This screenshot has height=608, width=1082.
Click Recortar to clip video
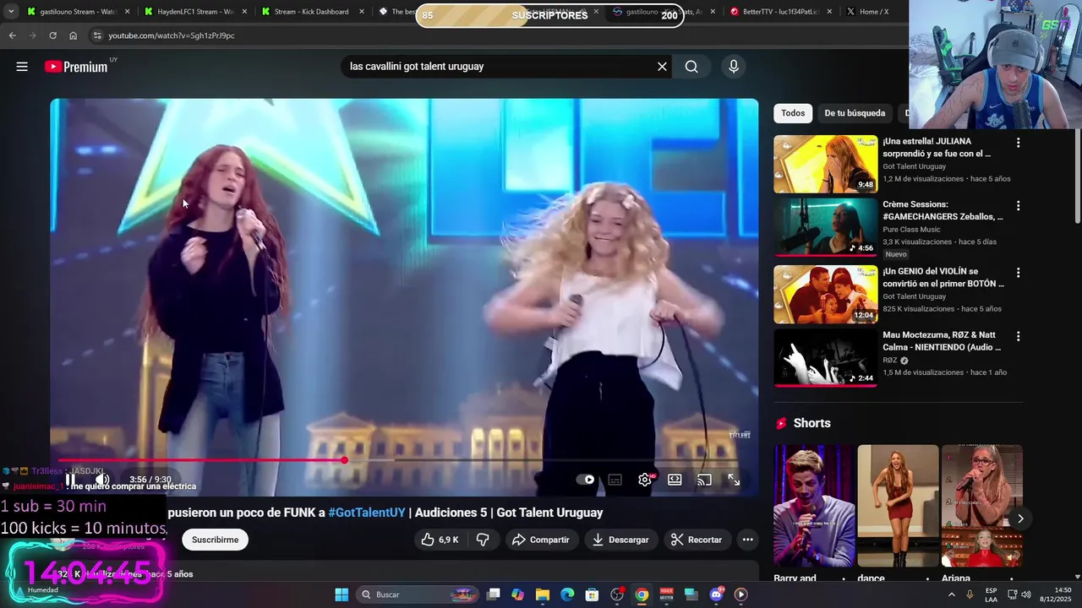(697, 540)
